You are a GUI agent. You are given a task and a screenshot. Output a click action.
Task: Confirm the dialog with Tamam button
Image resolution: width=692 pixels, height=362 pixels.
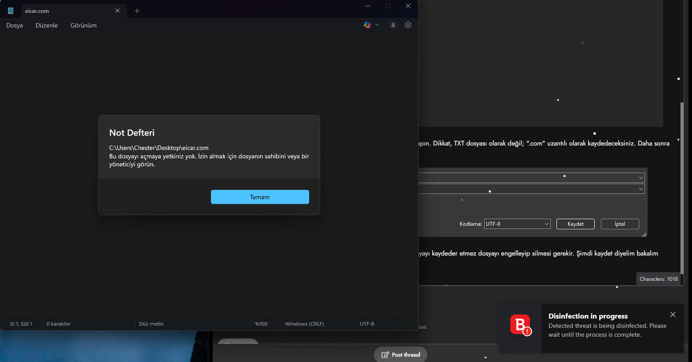260,197
